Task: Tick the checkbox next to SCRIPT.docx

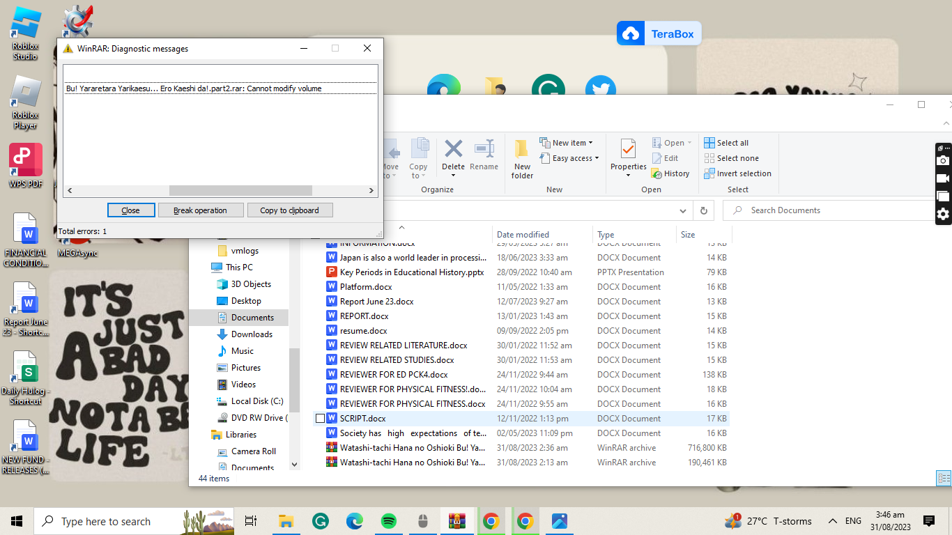Action: (x=320, y=419)
